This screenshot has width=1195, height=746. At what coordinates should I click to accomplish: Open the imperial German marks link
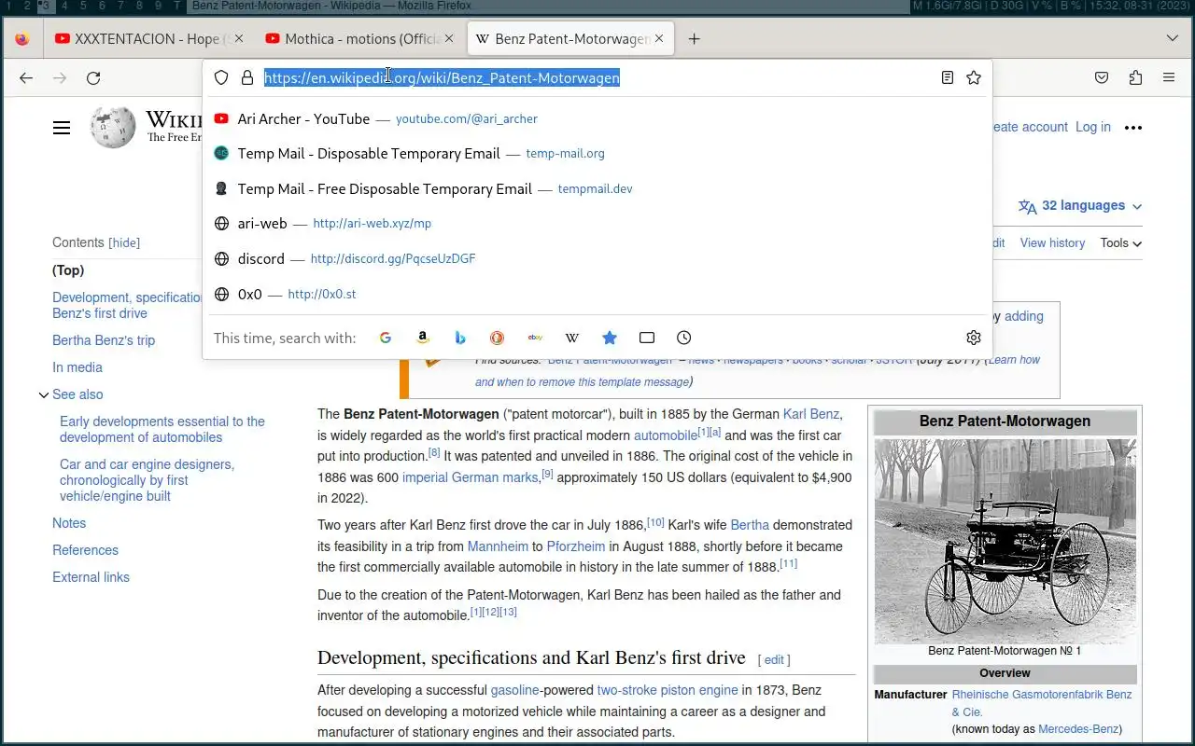click(470, 477)
